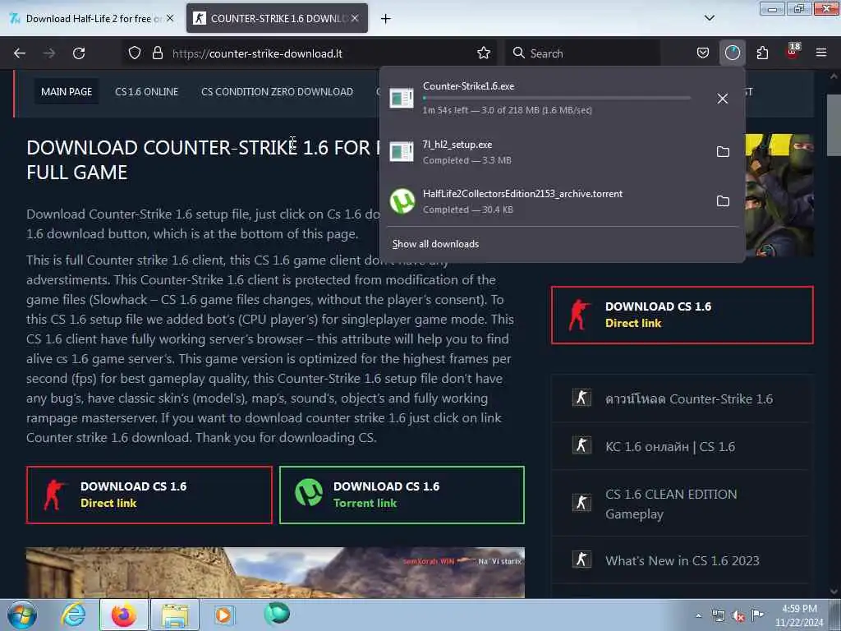The width and height of the screenshot is (841, 631).
Task: Click the muted volume tray icon
Action: tap(738, 615)
